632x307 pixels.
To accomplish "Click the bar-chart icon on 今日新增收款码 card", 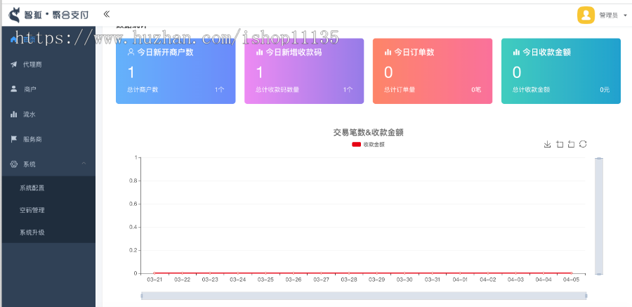I will pyautogui.click(x=259, y=52).
